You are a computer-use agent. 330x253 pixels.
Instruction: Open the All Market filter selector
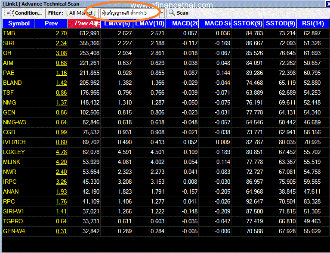81,13
